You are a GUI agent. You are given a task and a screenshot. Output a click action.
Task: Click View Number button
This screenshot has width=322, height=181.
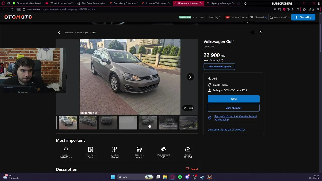click(233, 108)
